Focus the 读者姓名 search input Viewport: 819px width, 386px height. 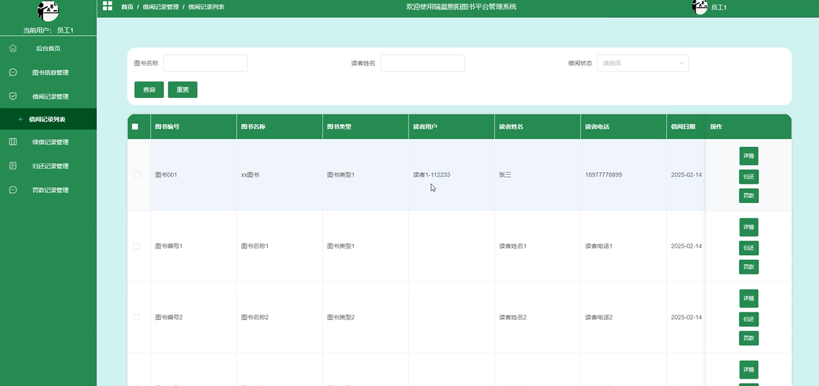[x=422, y=63]
